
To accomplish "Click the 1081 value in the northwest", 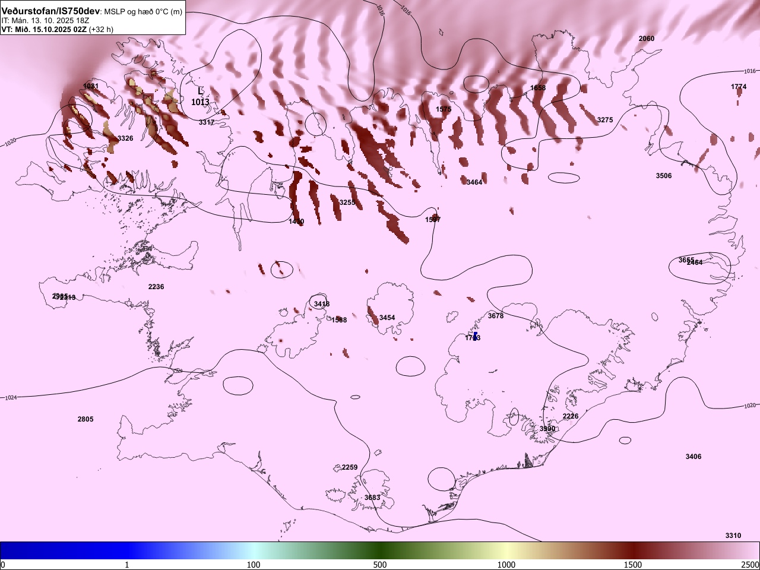I will coord(91,86).
